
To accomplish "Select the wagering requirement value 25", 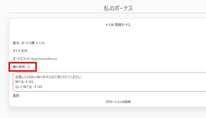I will [29, 67].
